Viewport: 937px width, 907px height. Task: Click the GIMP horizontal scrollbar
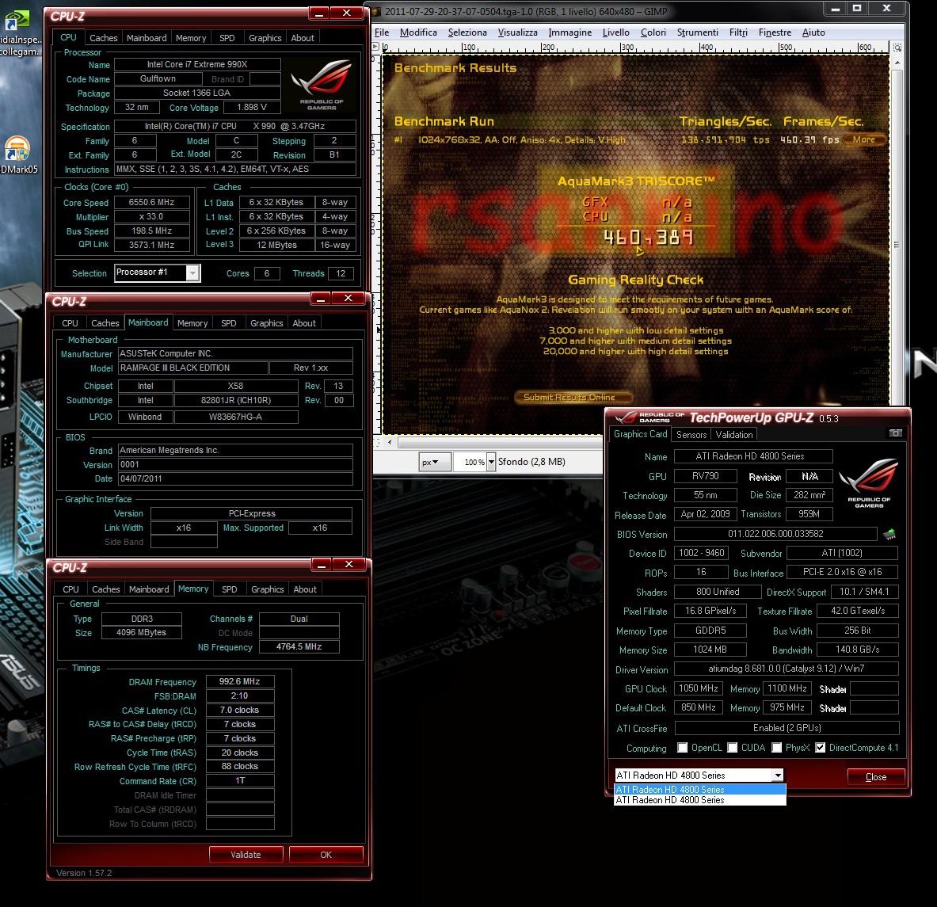[499, 443]
